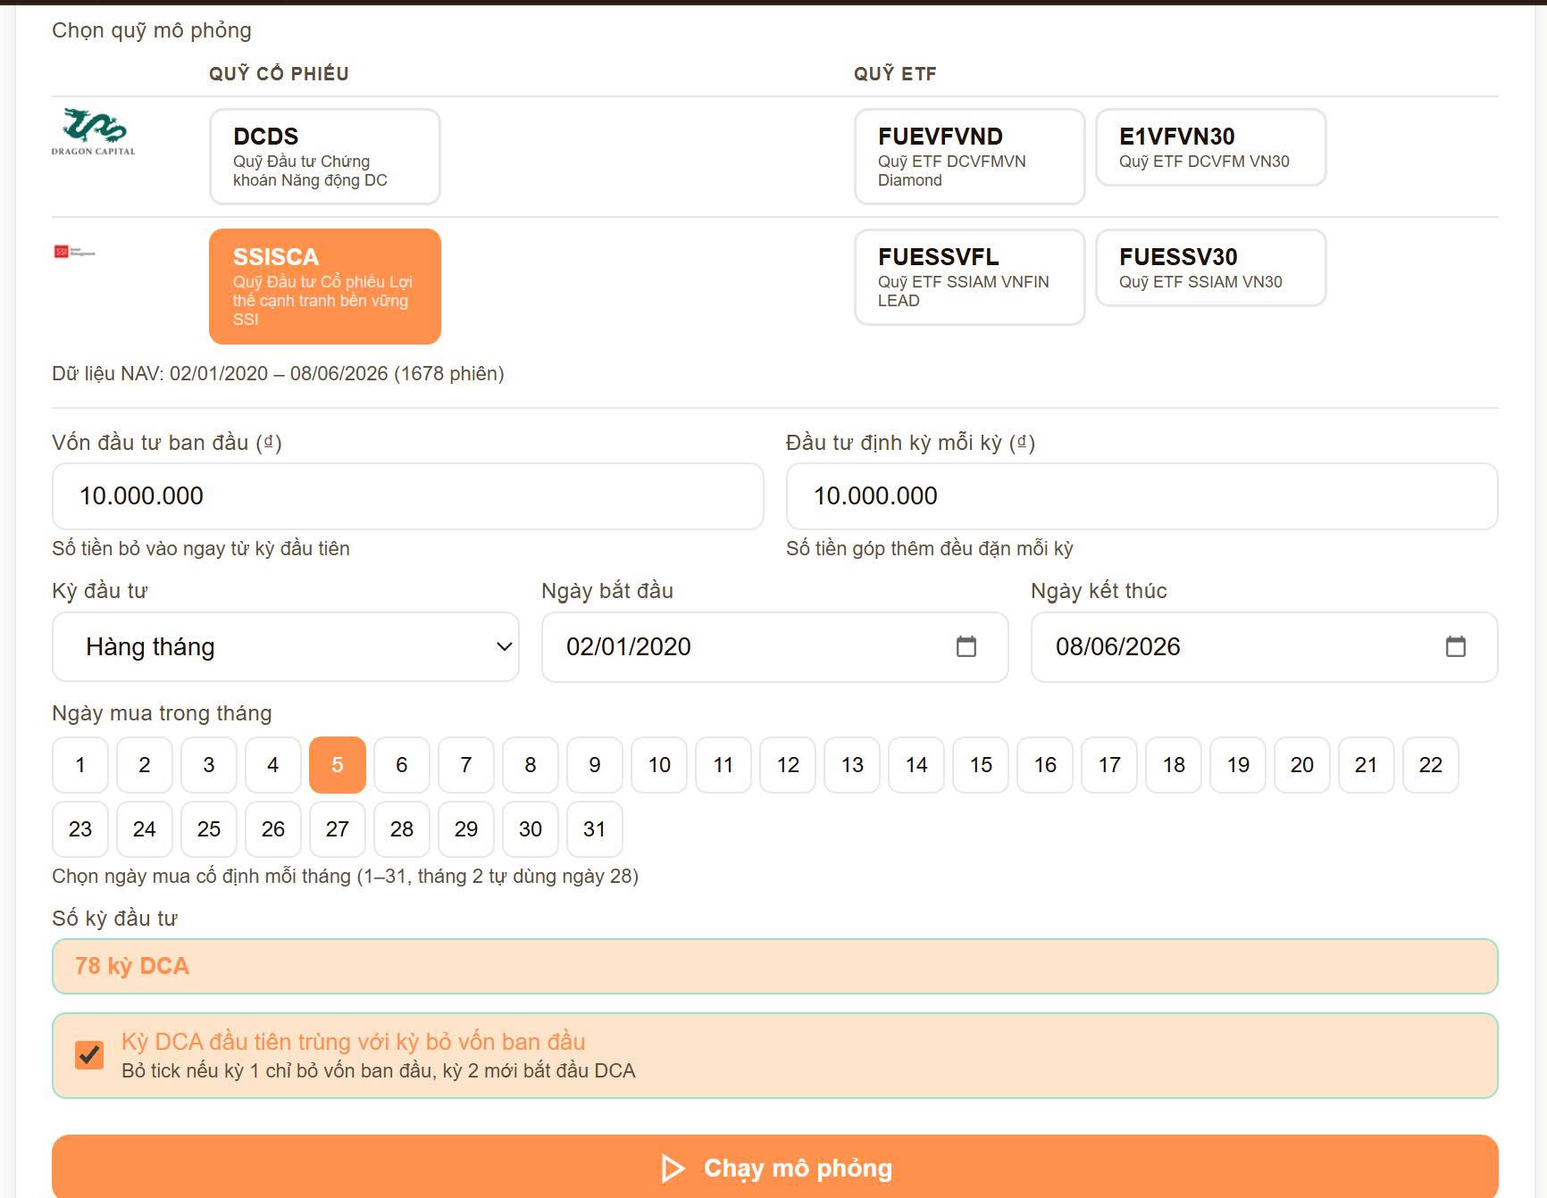1547x1198 pixels.
Task: Choose the E1VFVN30 ETF fund card
Action: [x=1211, y=147]
